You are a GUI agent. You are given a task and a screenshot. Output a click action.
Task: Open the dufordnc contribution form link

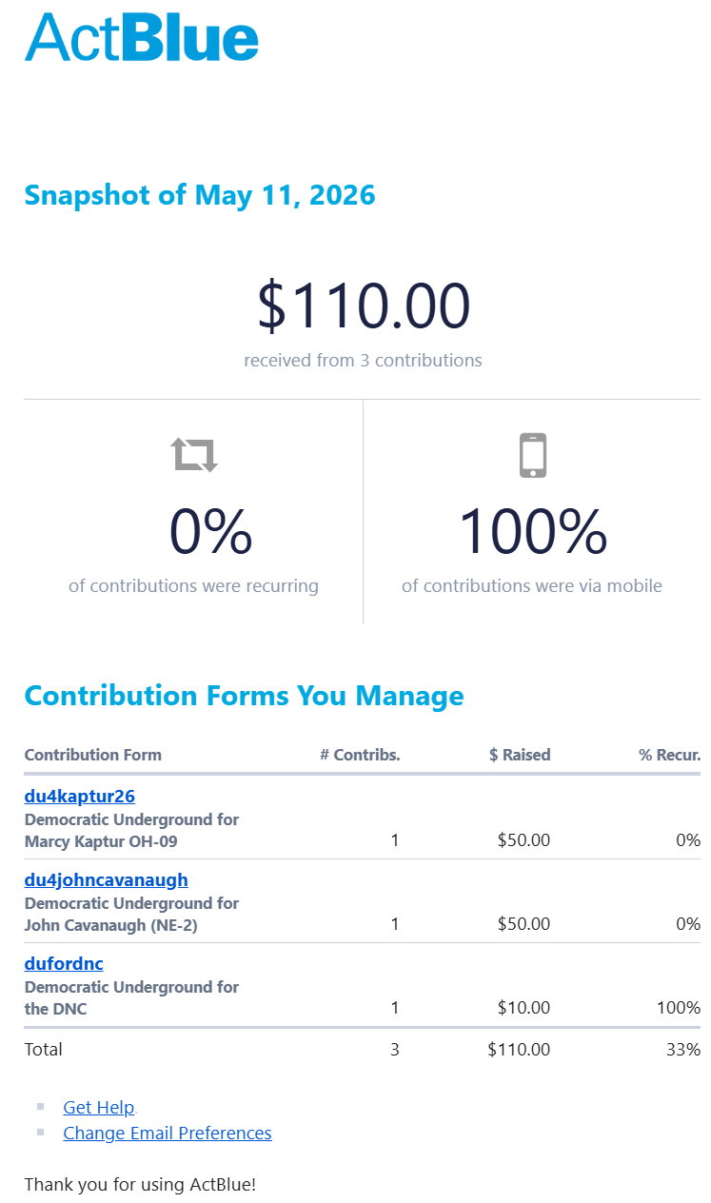[x=64, y=963]
